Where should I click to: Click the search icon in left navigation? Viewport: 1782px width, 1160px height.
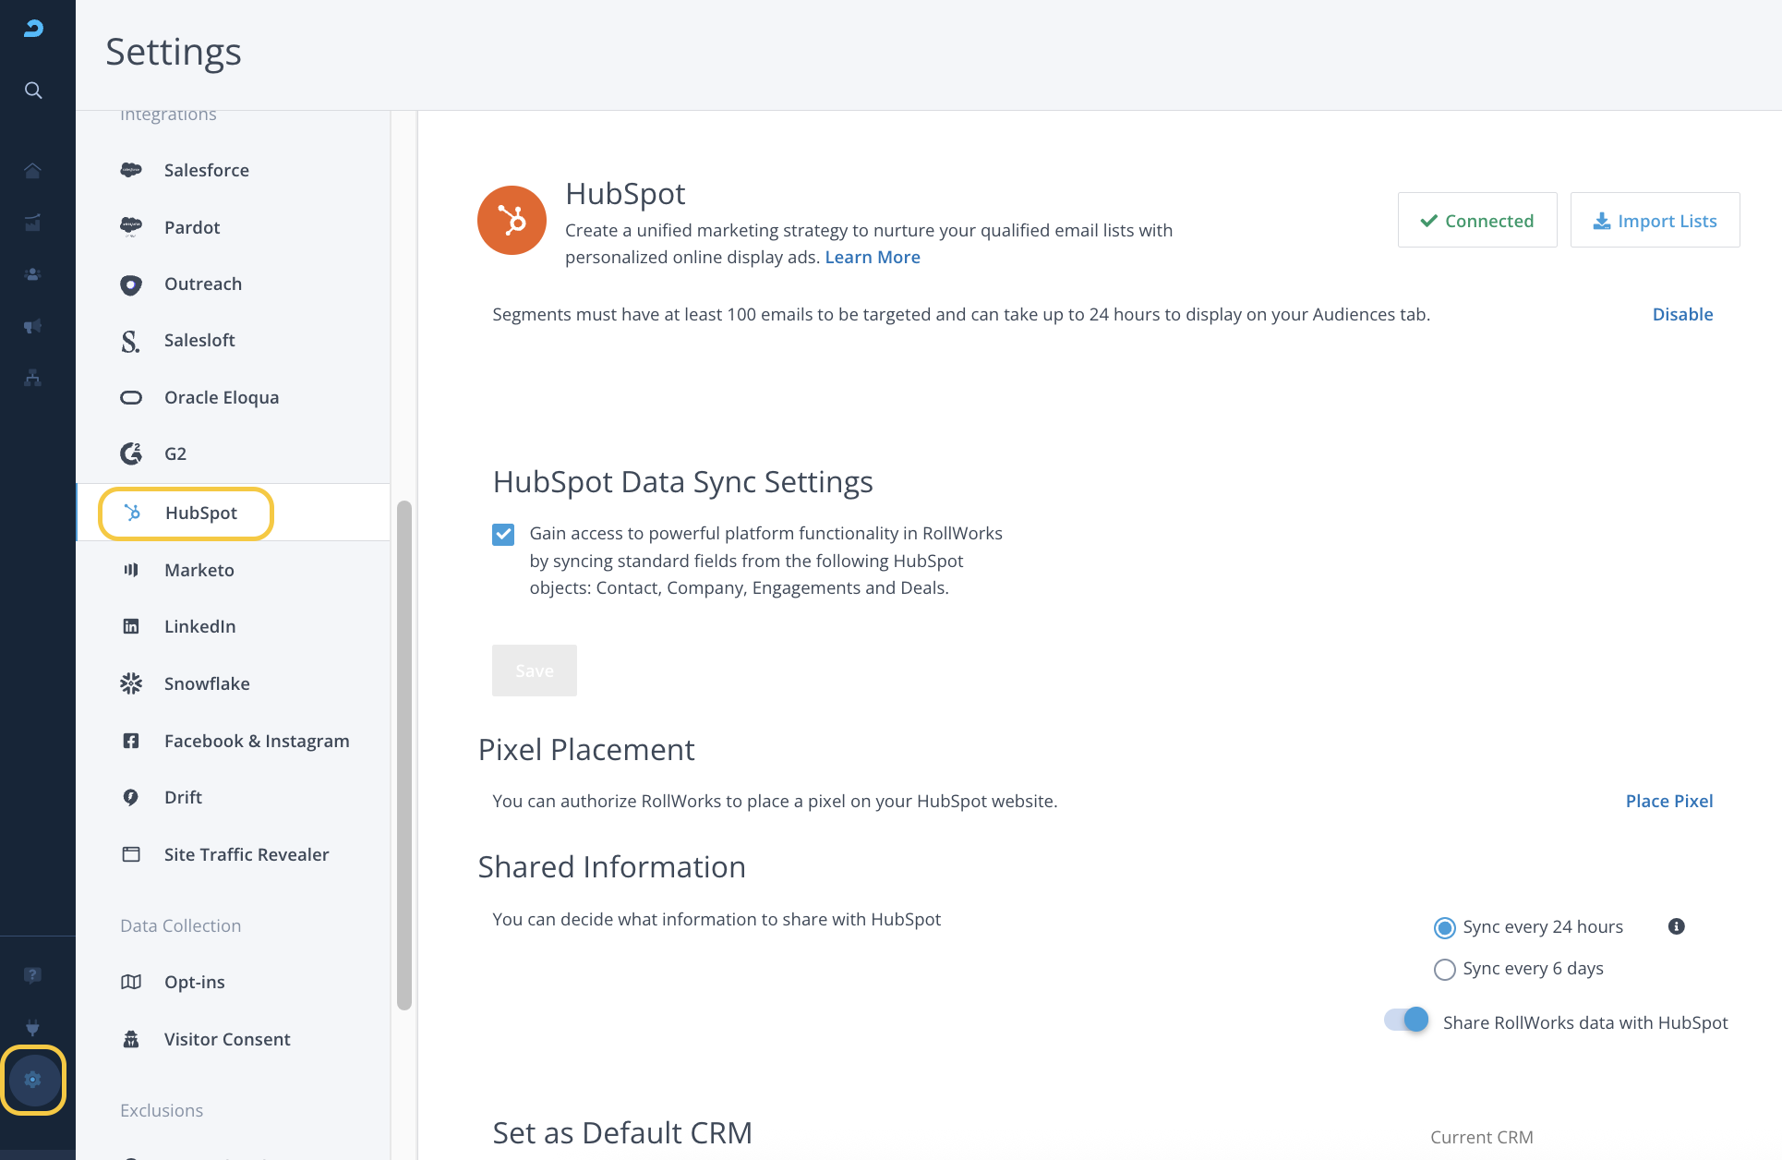click(33, 91)
